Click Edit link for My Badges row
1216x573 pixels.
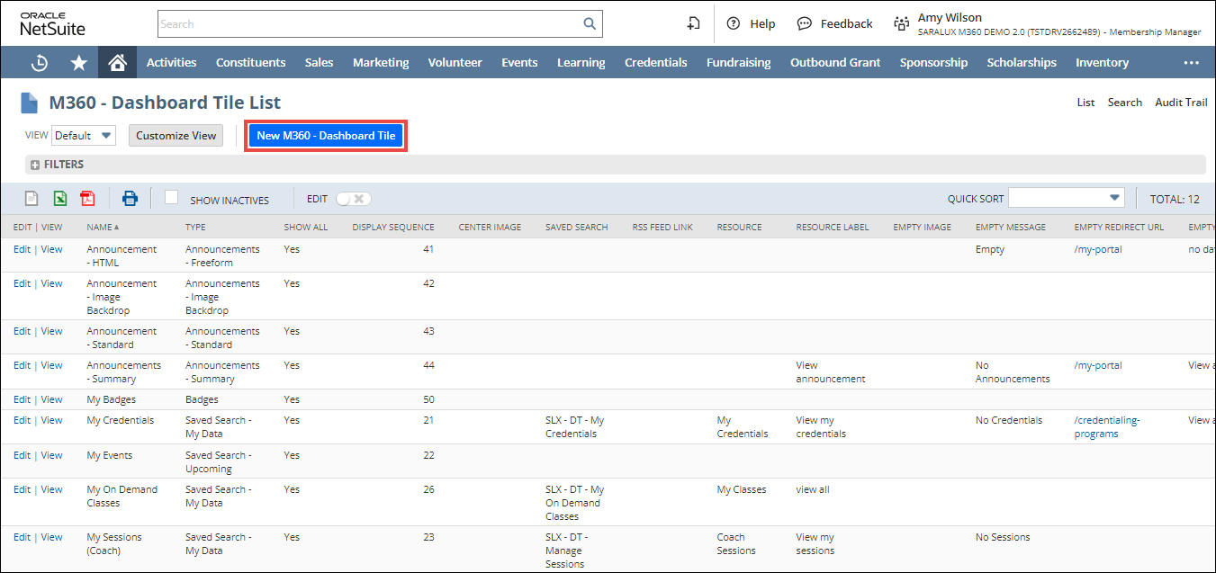[x=22, y=399]
